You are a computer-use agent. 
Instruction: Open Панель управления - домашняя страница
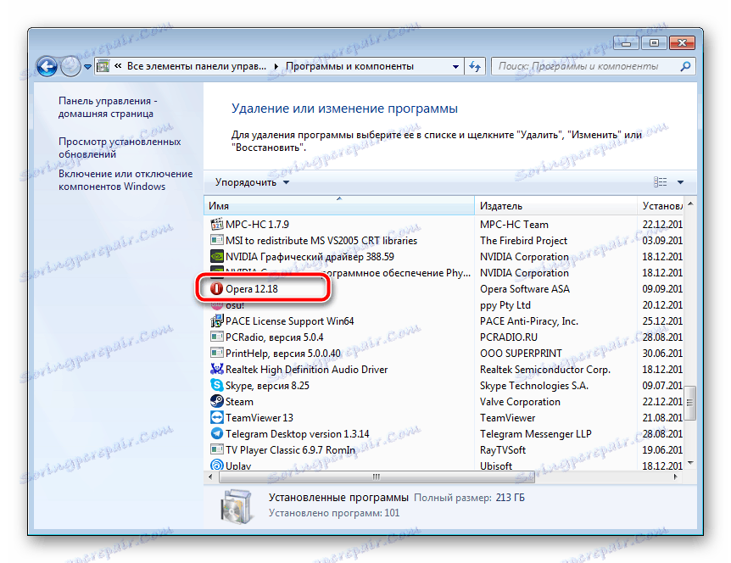tap(108, 107)
